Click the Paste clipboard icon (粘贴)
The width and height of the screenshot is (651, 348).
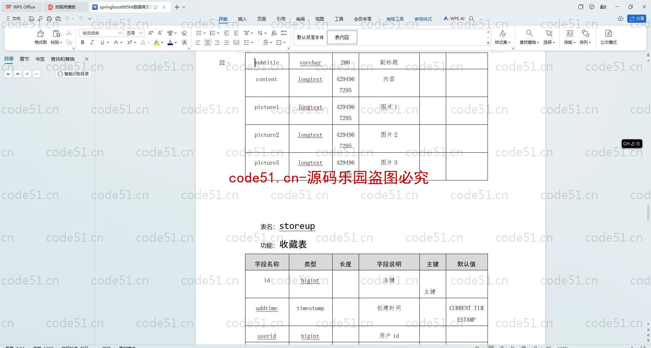56,33
